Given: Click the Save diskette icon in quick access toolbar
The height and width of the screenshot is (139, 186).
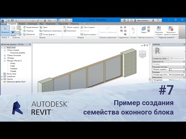Looking at the screenshot, I should 12,20.
